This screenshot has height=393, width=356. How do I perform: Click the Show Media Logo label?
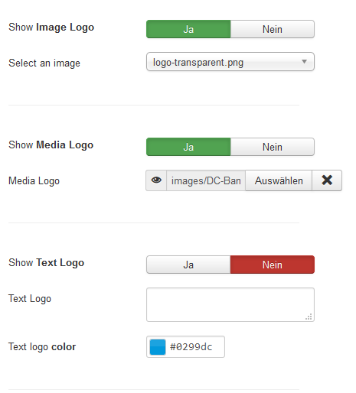pyautogui.click(x=51, y=145)
